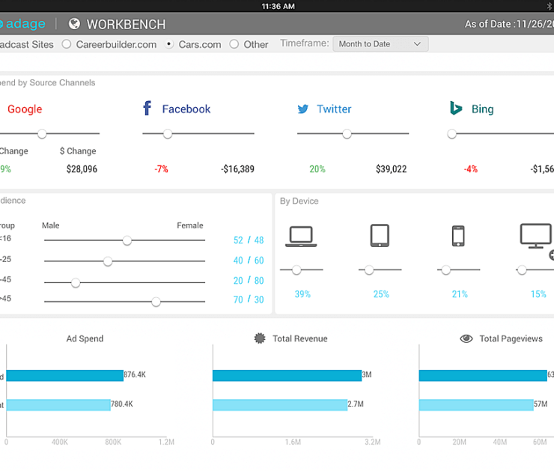Click the 20% Twitter change value
This screenshot has width=554, height=471.
coord(317,169)
